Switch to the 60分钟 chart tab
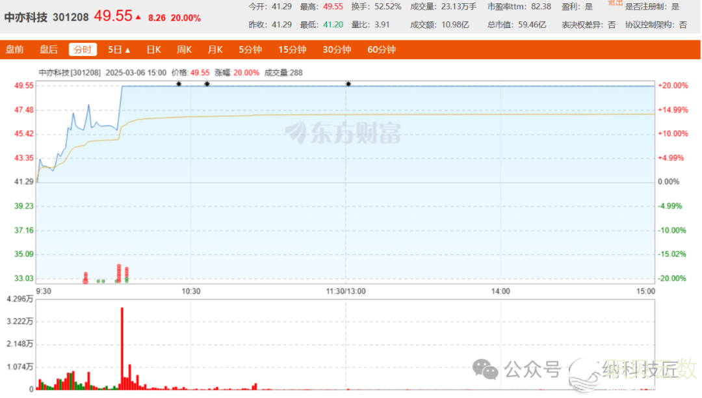 coord(382,49)
